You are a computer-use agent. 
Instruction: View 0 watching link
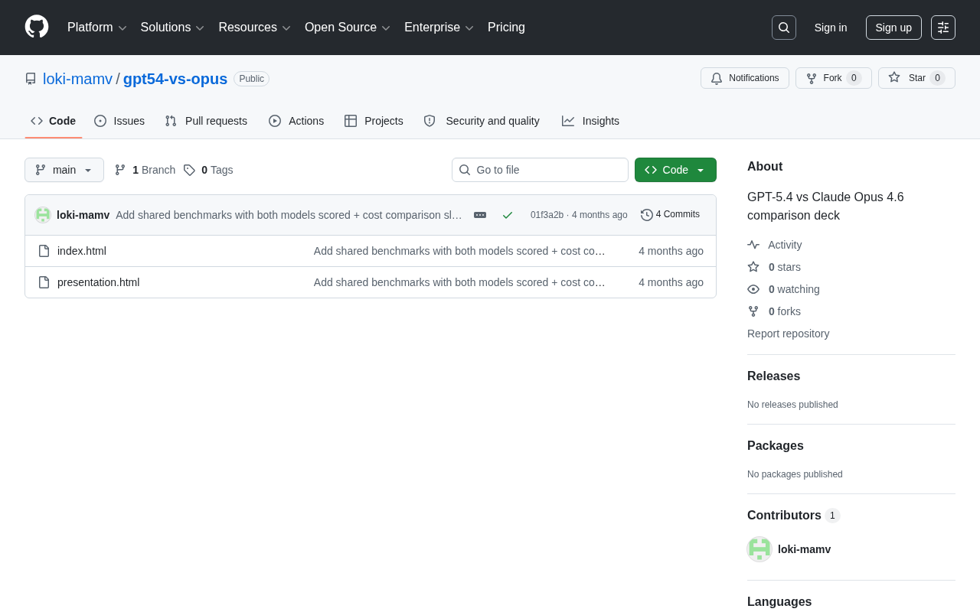point(783,289)
